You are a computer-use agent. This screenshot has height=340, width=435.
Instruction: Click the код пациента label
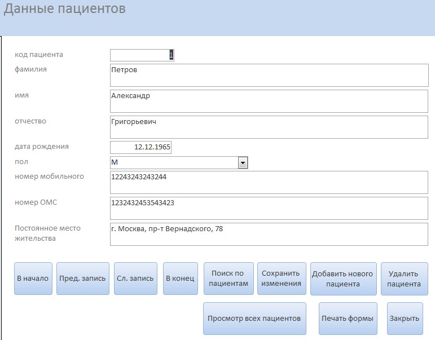coord(39,54)
